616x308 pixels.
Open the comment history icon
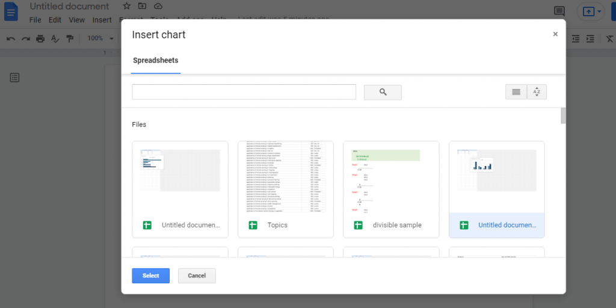tap(559, 11)
